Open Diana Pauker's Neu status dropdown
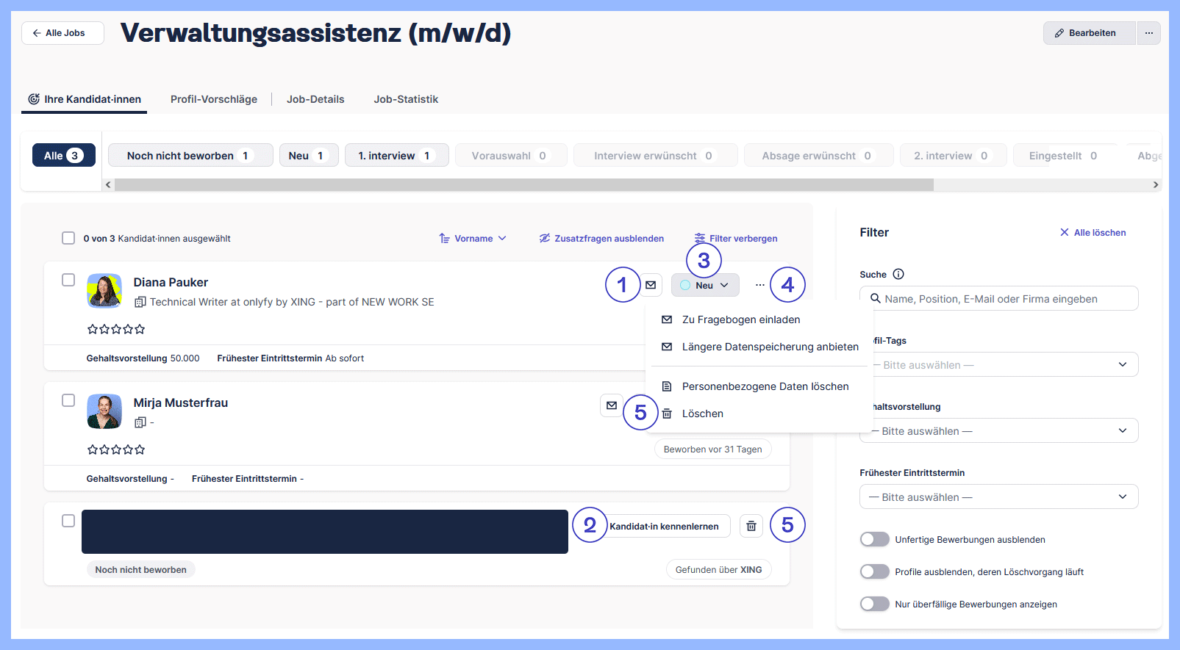Screen dimensions: 1180x650 (705, 285)
